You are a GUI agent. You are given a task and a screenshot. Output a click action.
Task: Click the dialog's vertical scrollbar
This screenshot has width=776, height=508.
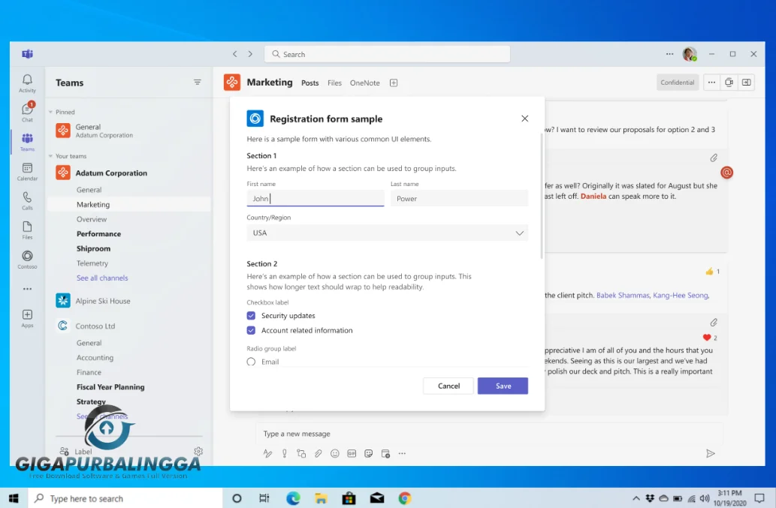pyautogui.click(x=542, y=195)
